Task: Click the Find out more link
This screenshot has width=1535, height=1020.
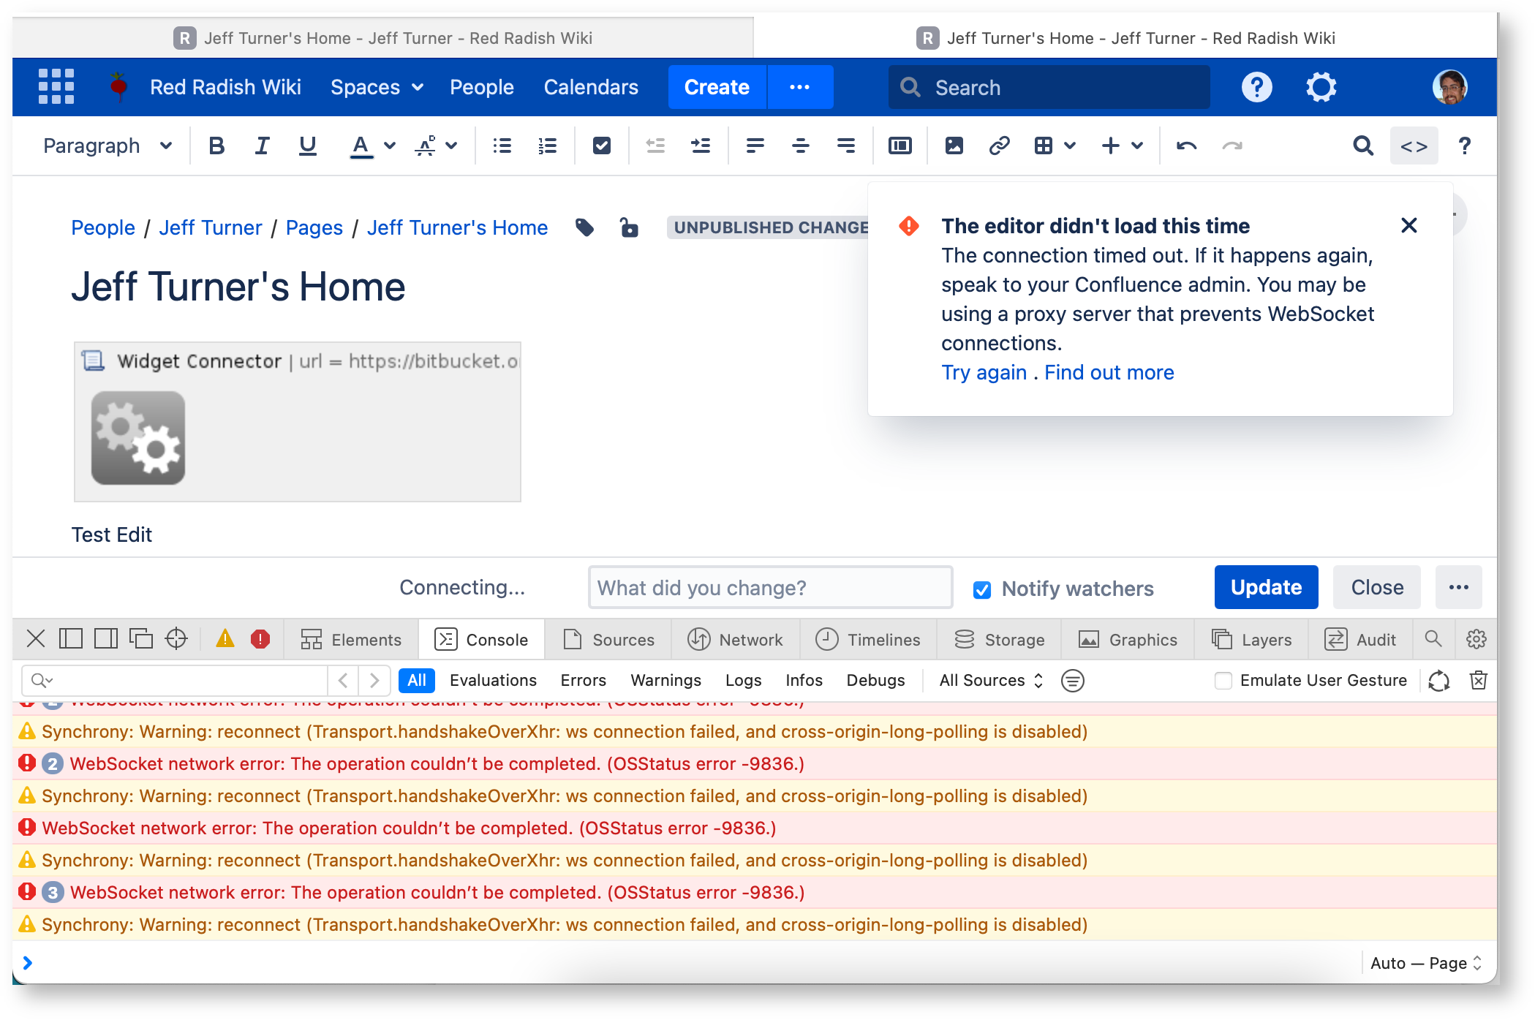Action: (x=1109, y=372)
